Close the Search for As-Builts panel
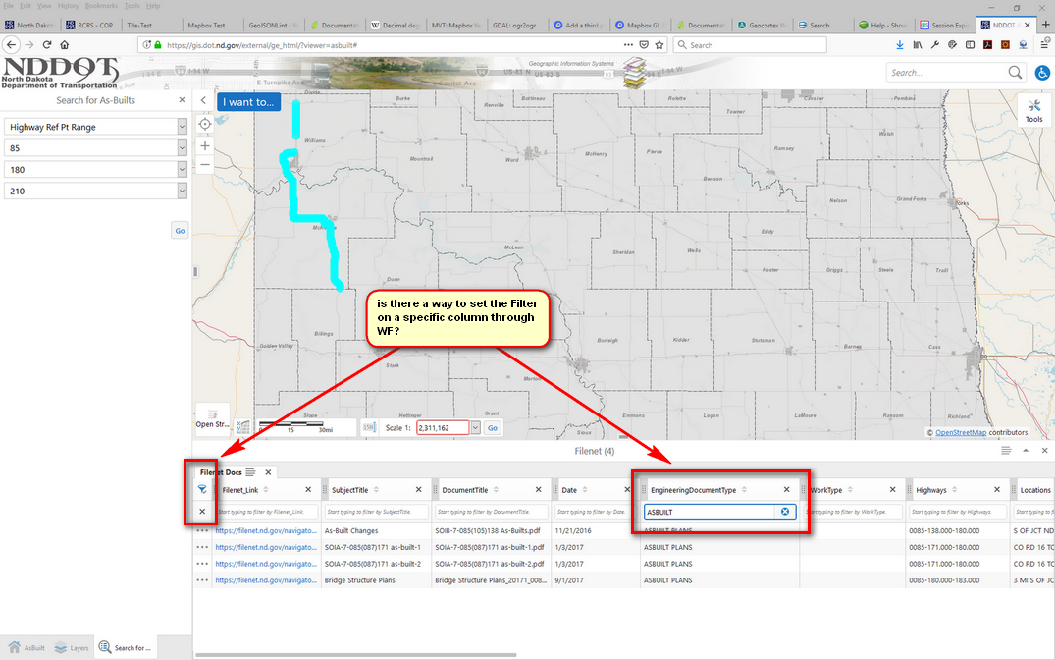This screenshot has width=1055, height=660. (182, 99)
